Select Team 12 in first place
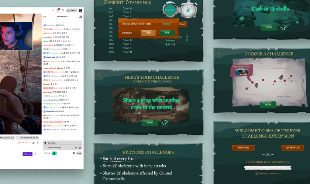The image size is (310, 184). (128, 8)
